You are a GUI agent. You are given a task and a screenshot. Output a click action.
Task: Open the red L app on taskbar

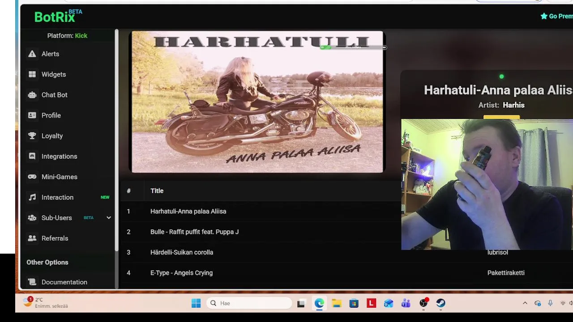point(371,303)
